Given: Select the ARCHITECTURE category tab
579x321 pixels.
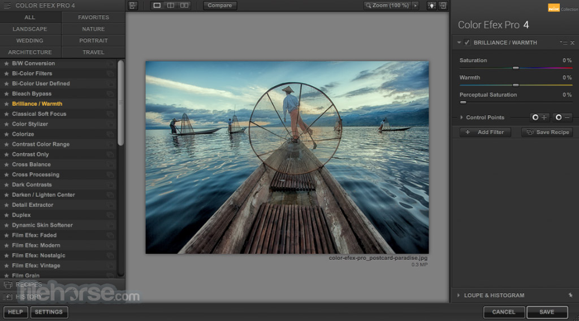Looking at the screenshot, I should pyautogui.click(x=31, y=53).
